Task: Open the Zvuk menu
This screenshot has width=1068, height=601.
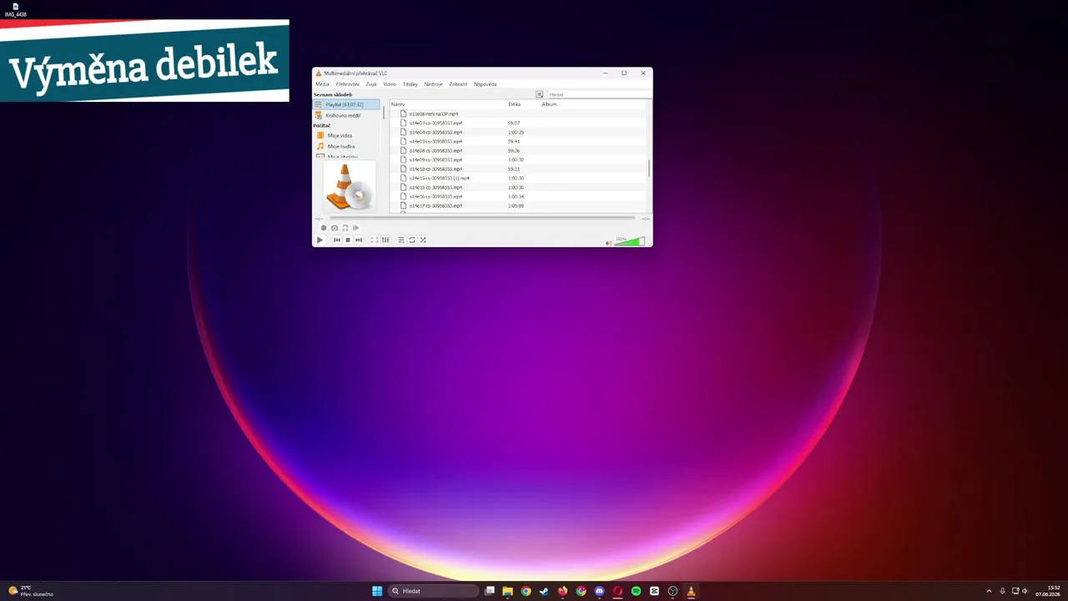Action: (371, 84)
